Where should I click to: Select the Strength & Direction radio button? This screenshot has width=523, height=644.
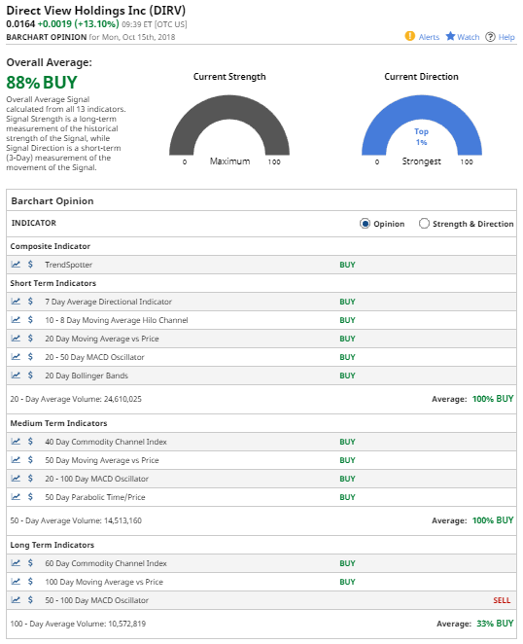coord(424,224)
